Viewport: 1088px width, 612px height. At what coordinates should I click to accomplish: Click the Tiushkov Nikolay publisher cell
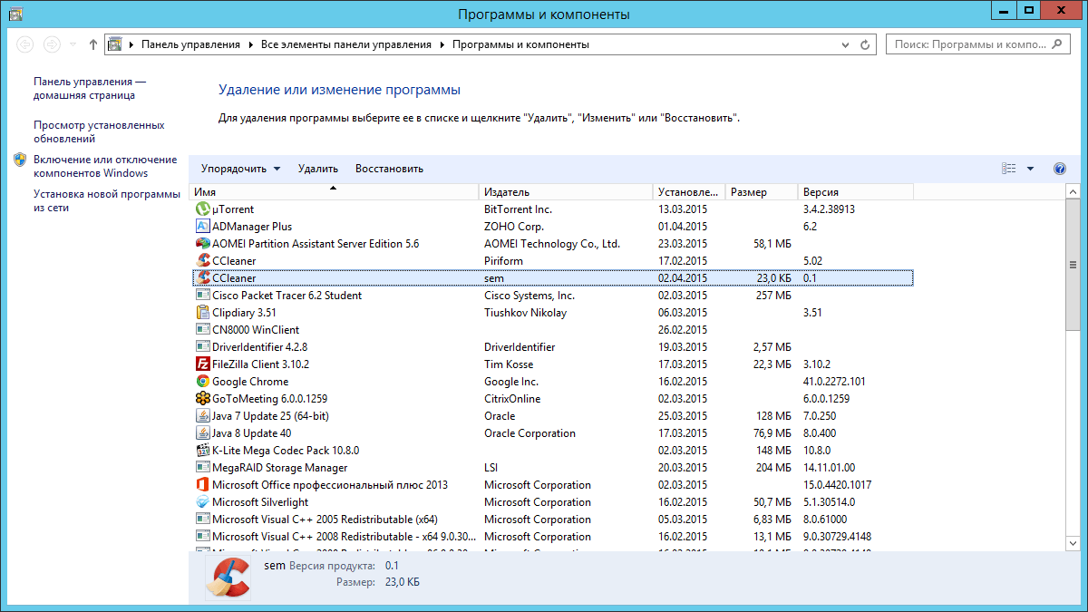click(525, 313)
